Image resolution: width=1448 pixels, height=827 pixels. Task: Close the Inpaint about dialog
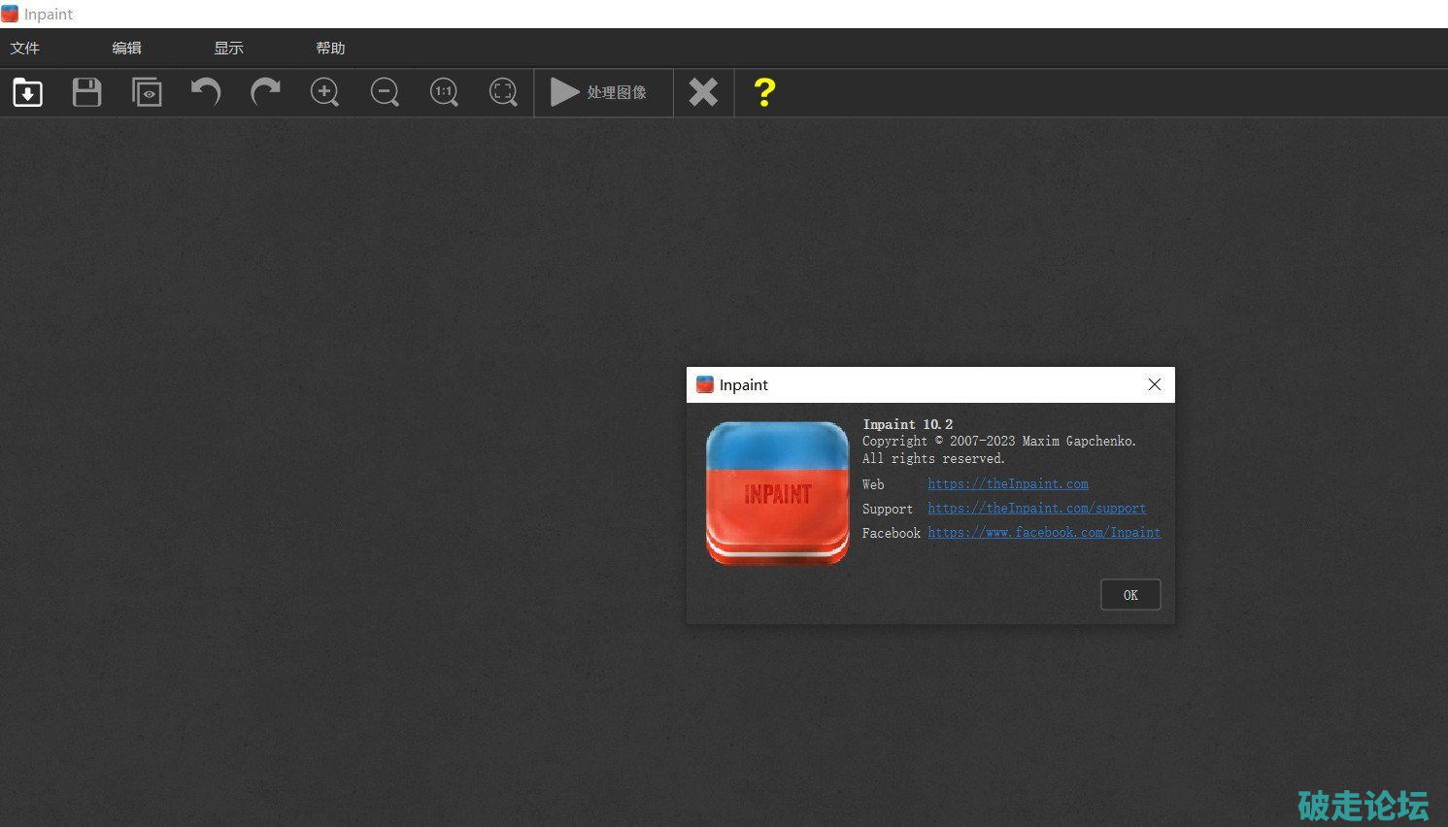click(x=1155, y=384)
